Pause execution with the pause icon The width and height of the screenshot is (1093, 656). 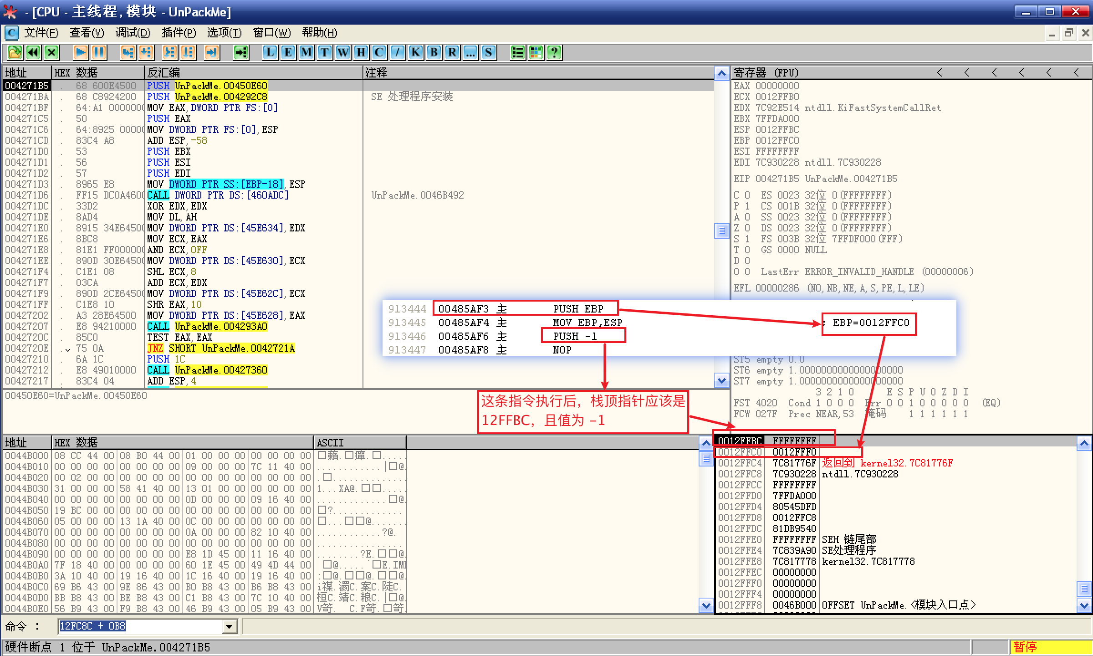click(99, 52)
